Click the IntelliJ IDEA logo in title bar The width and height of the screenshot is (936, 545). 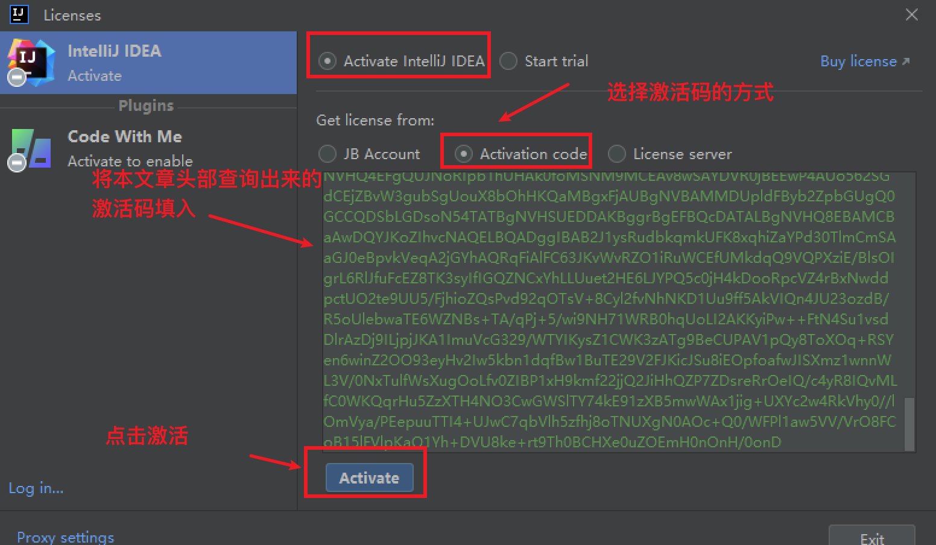pyautogui.click(x=19, y=14)
